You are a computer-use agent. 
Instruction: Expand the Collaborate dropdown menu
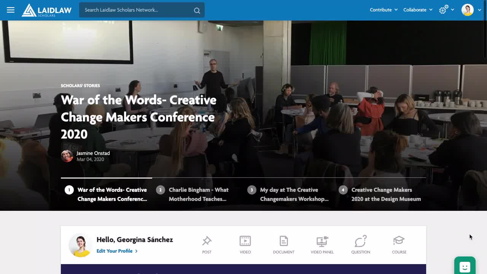(x=418, y=10)
